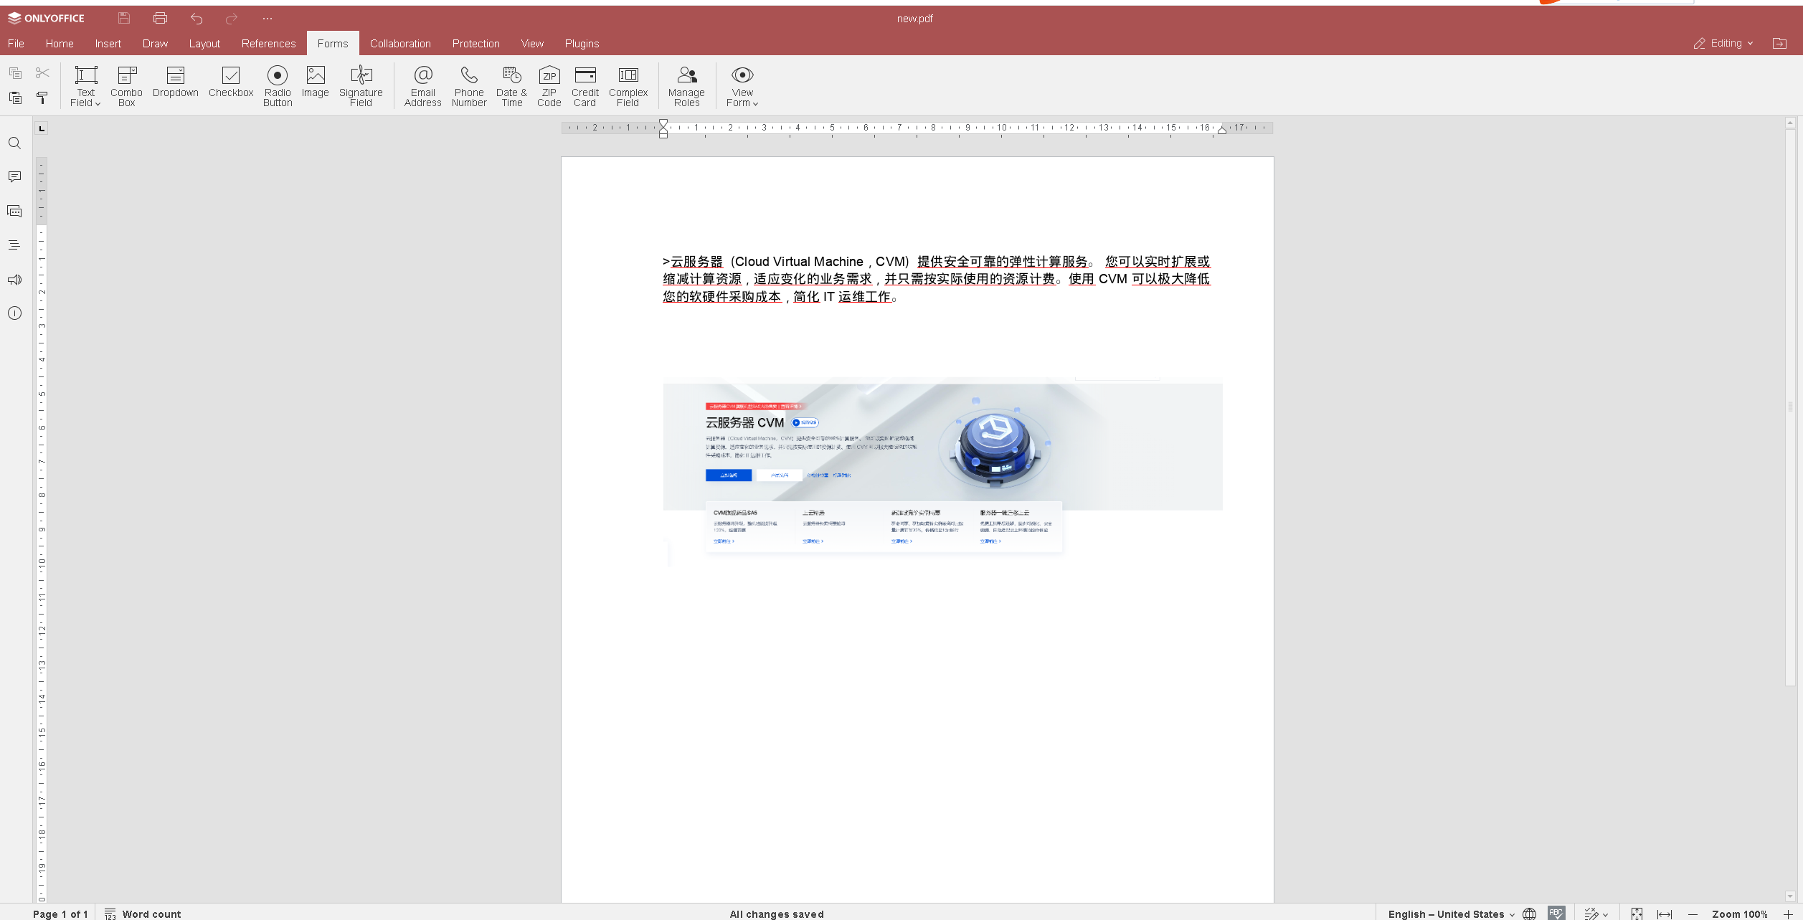Open the English – United States language selector
Screen dimensions: 1803x920
click(1450, 914)
